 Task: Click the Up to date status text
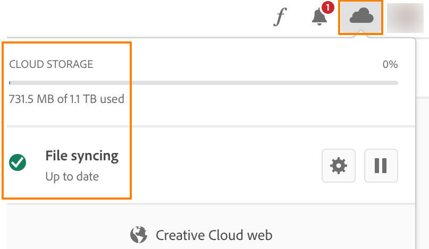(x=72, y=177)
